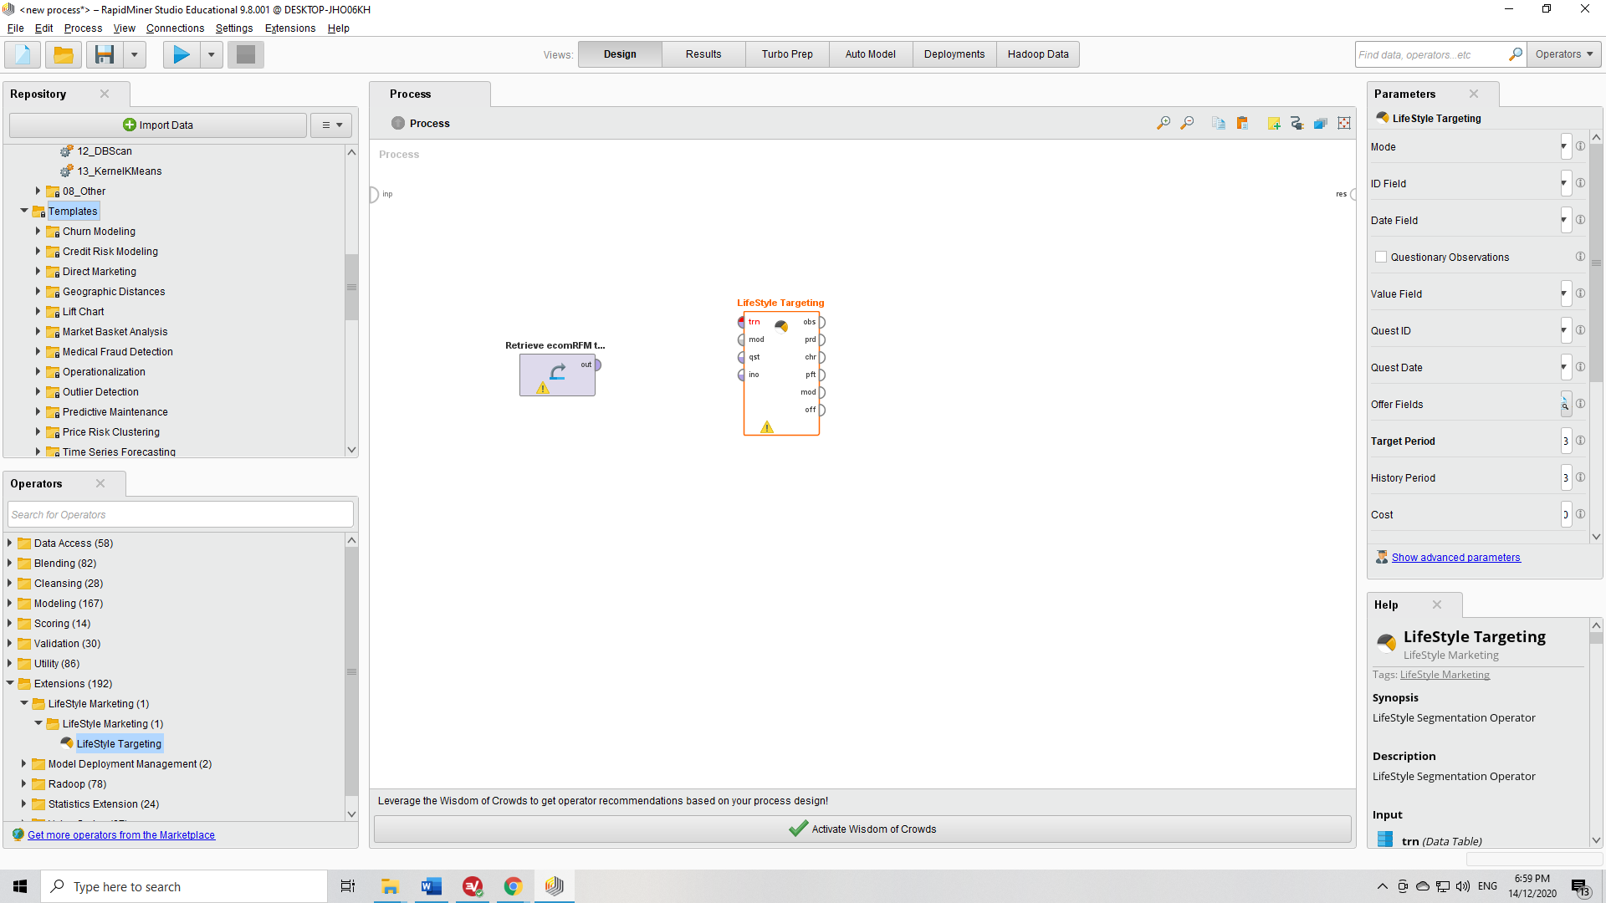The height and width of the screenshot is (903, 1606).
Task: Open the Connections menu
Action: click(x=175, y=28)
